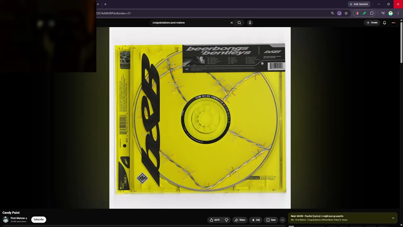This screenshot has height=227, width=403.
Task: Expand the Next up playlist panel
Action: 393,218
